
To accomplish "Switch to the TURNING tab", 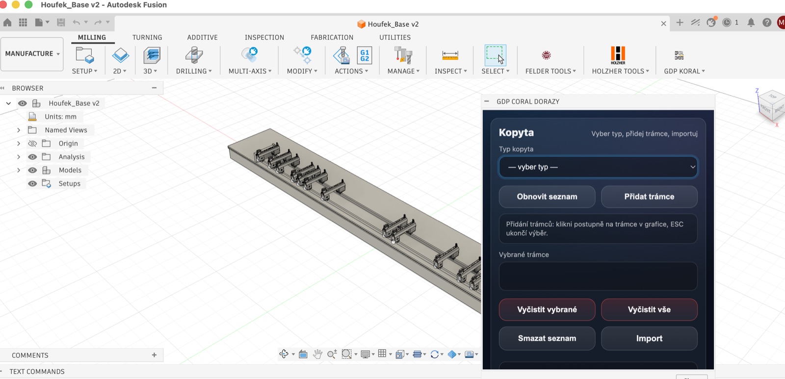I will pyautogui.click(x=147, y=37).
